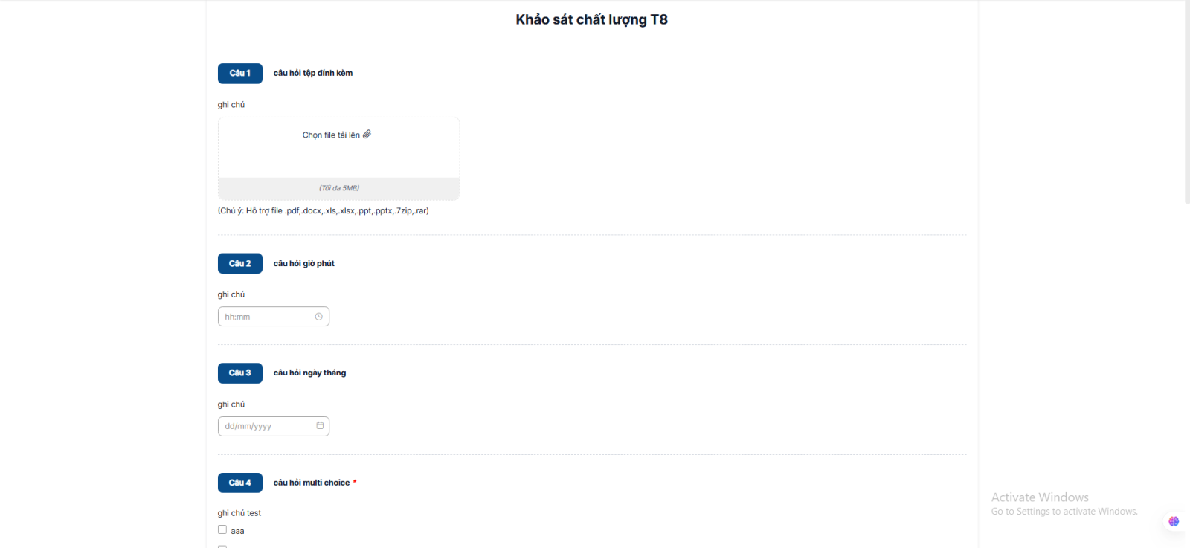Click the 'Câu 4' question badge
Image resolution: width=1190 pixels, height=548 pixels.
click(x=239, y=483)
